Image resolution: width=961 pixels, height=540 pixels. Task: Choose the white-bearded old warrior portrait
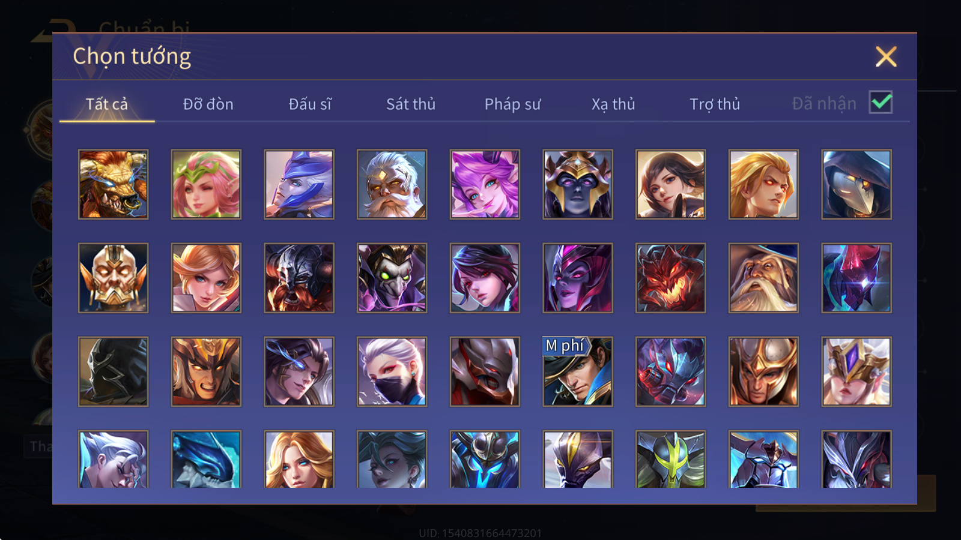click(392, 184)
